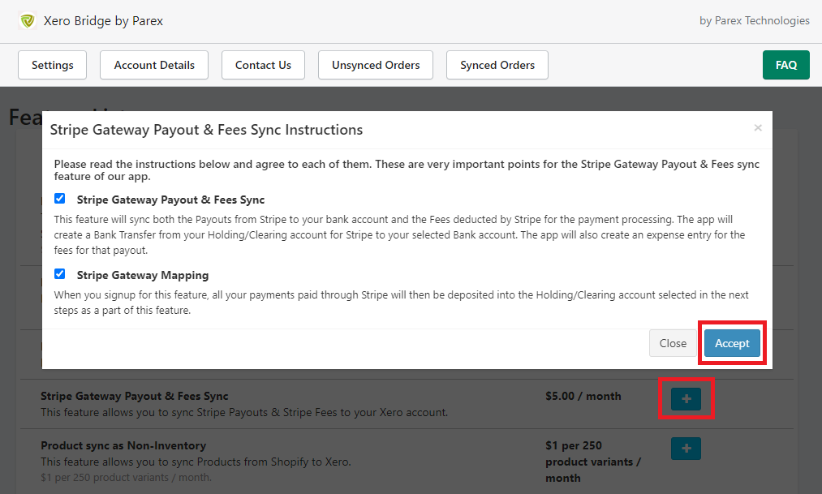The height and width of the screenshot is (494, 822).
Task: Click the 'Xero Bridge by Parex' title text
Action: (x=103, y=21)
